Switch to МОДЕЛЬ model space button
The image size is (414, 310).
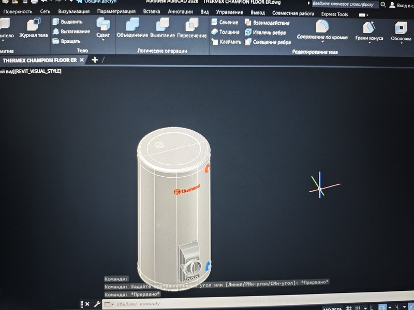point(332,308)
